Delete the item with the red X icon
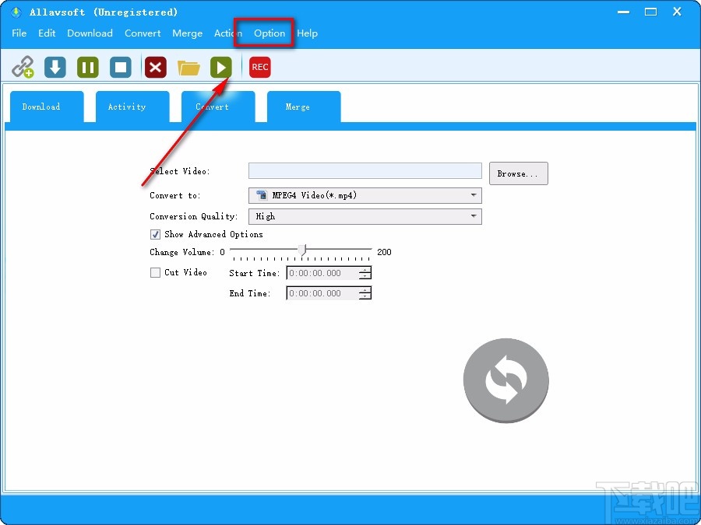The image size is (701, 525). coord(156,68)
